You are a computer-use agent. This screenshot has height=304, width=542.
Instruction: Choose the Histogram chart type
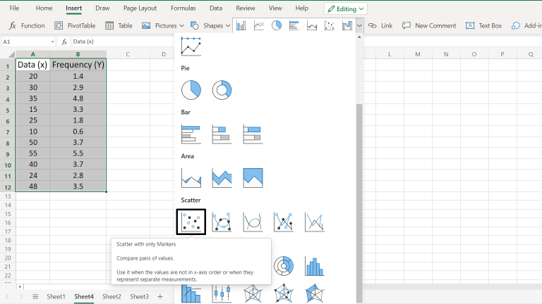pos(315,266)
